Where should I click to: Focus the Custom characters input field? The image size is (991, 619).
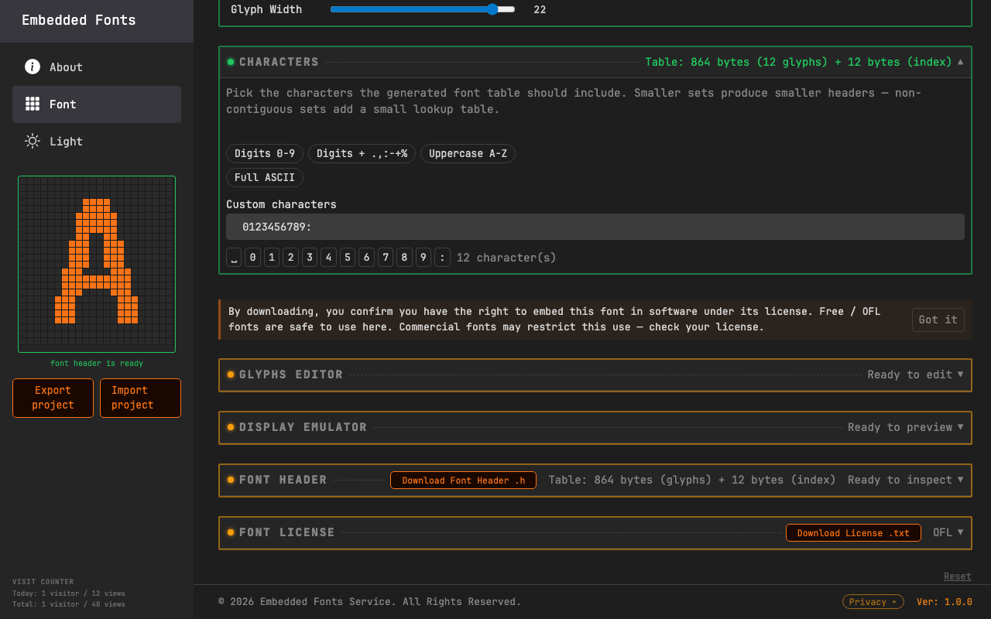[595, 227]
